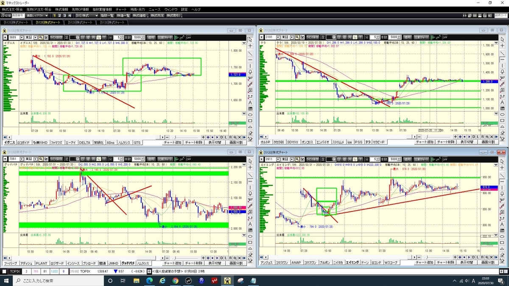The width and height of the screenshot is (509, 286).
Task: Open stock code 3911 dropdown arrow
Action: (278, 159)
